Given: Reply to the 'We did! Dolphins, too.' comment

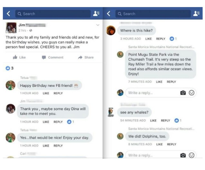Looking at the screenshot, I should [x=171, y=145].
